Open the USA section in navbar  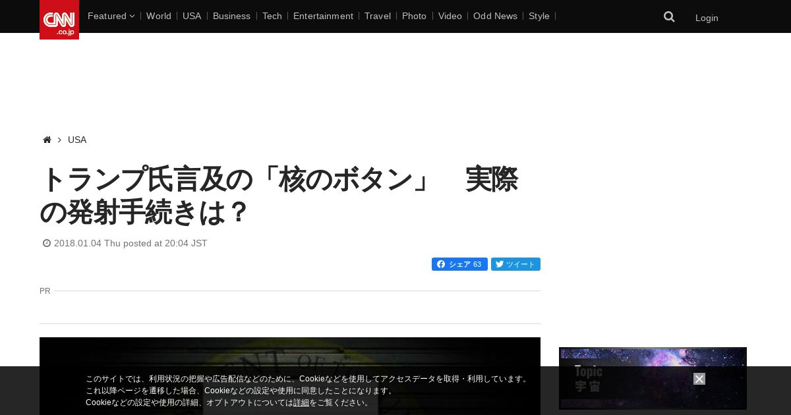pos(192,16)
